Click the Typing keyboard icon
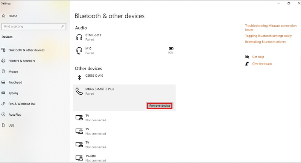This screenshot has height=163, width=301. (3, 93)
